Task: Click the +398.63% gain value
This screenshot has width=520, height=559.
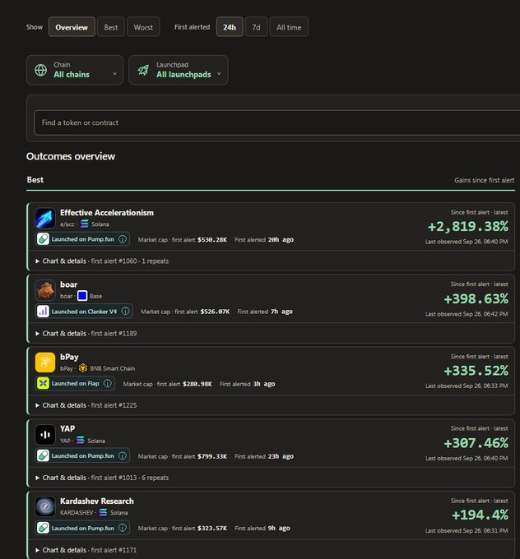Action: pos(476,298)
